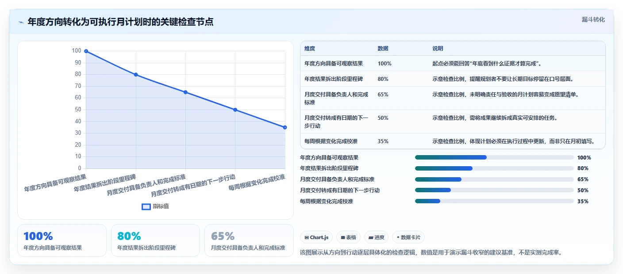Click progress list label 年度结果拆出阶段里程碑
This screenshot has width=623, height=274.
click(x=329, y=168)
